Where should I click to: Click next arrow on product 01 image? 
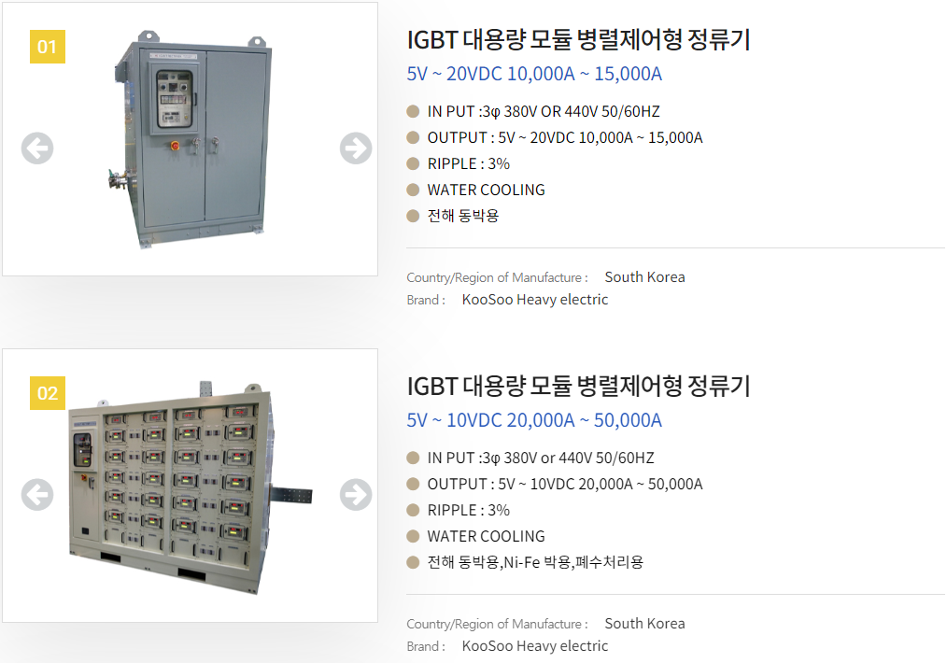pyautogui.click(x=355, y=148)
